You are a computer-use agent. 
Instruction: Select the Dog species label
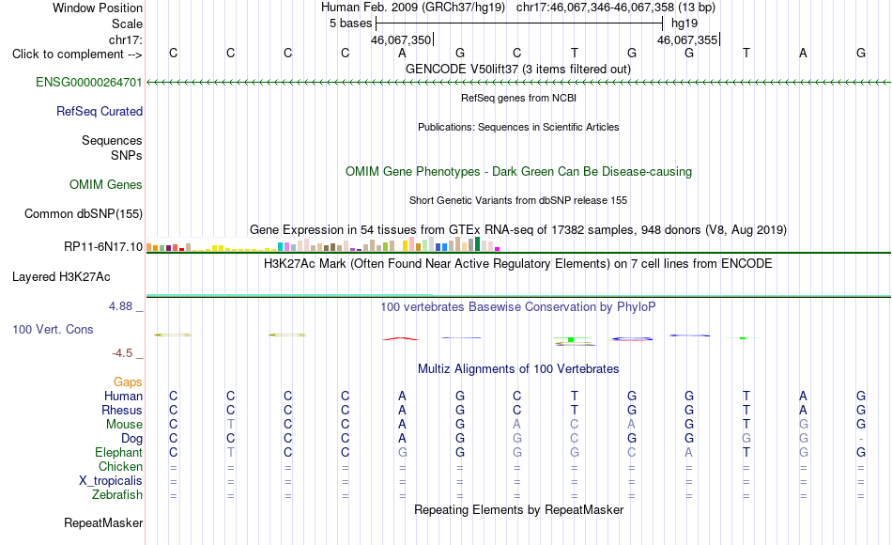click(x=131, y=439)
